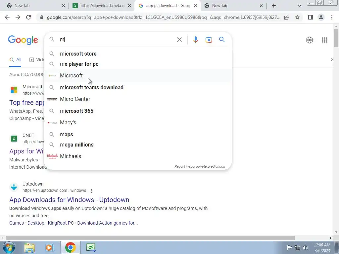Open the Google apps grid
Image resolution: width=339 pixels, height=254 pixels.
point(324,40)
